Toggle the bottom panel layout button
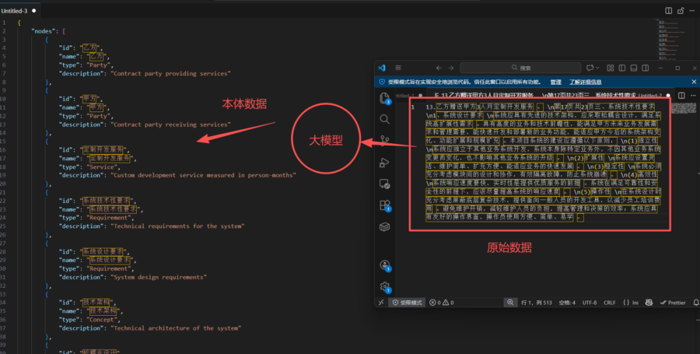Screen dimensions: 700x354 coord(632,68)
